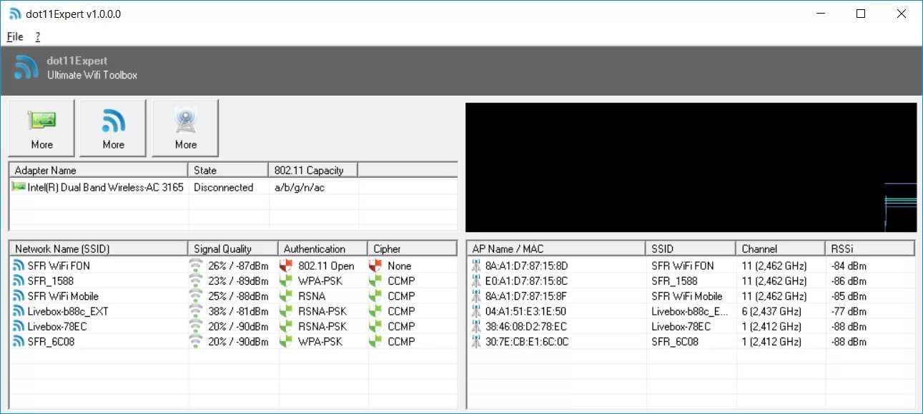
Task: Open the ? help menu
Action: click(36, 36)
